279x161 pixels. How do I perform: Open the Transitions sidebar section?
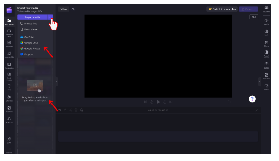click(x=9, y=109)
